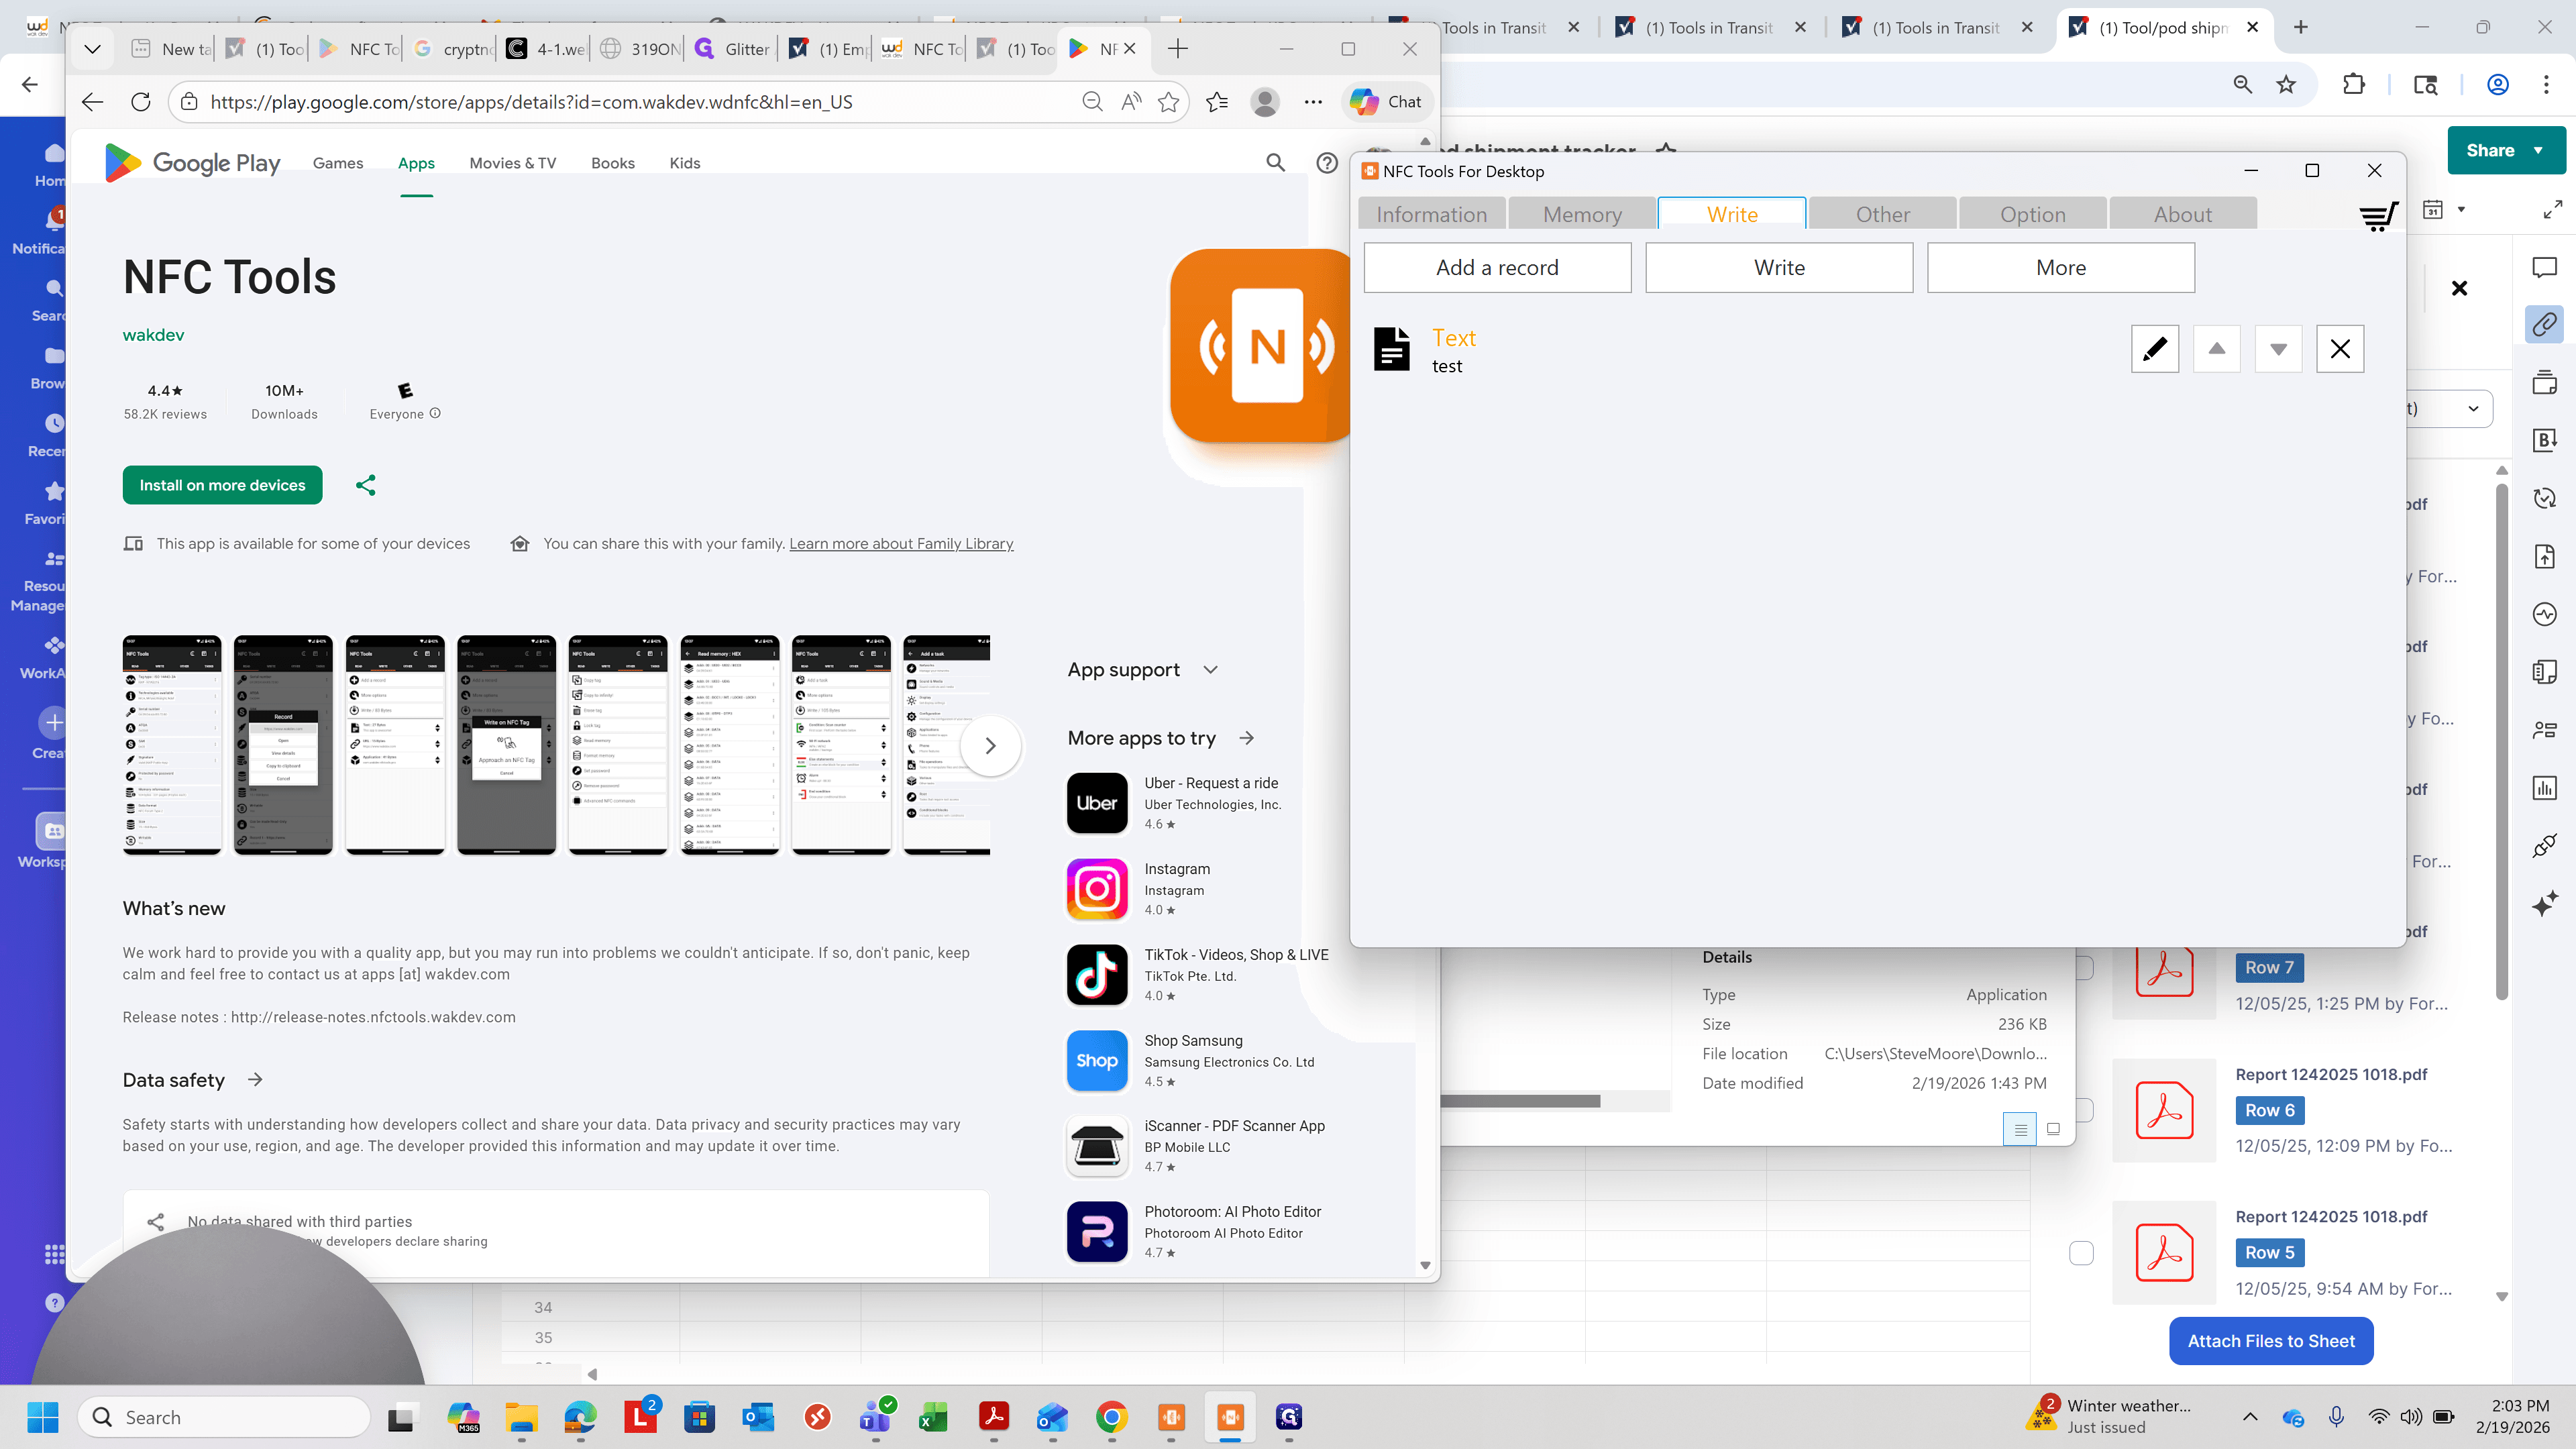Viewport: 2576px width, 1449px height.
Task: Click the Google Play share icon
Action: tap(366, 485)
